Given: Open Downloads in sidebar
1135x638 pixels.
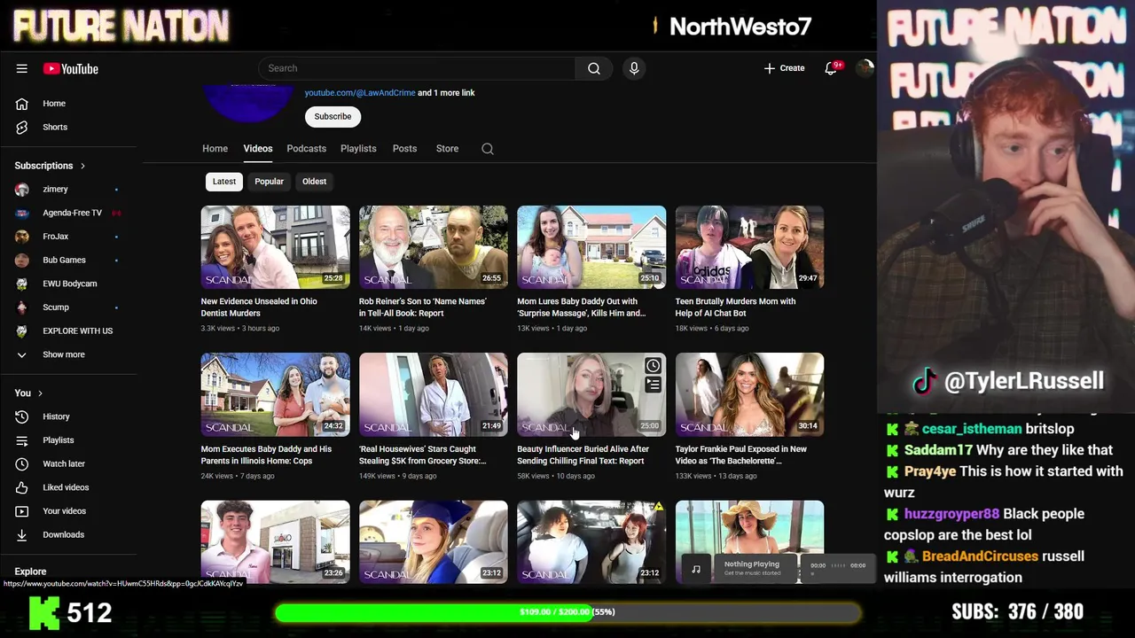Looking at the screenshot, I should 62,535.
